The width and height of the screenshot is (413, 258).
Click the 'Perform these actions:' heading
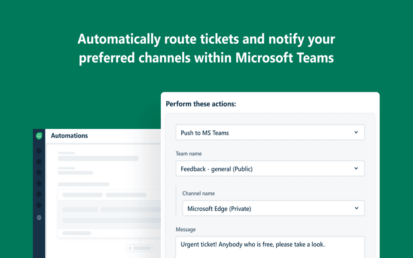pos(201,104)
